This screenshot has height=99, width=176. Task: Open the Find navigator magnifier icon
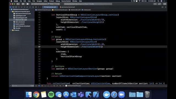tap(19, 7)
